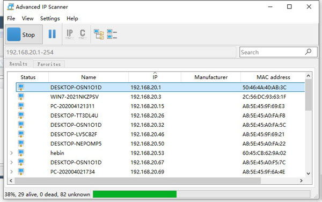Click computer icon for WIN7-2021NKZPSV row

pyautogui.click(x=21, y=97)
